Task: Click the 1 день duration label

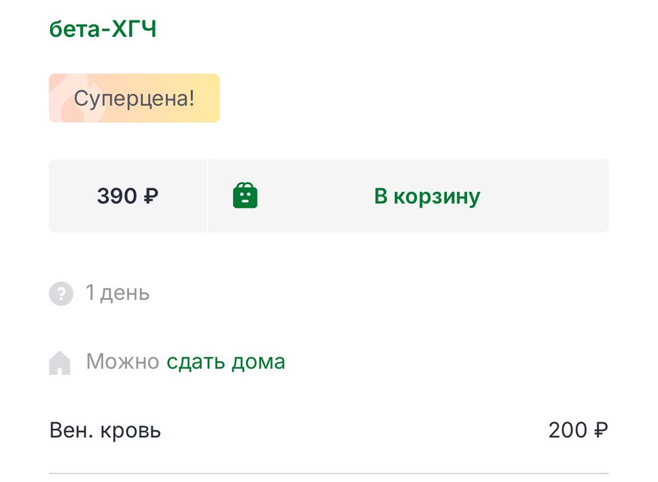Action: click(116, 293)
